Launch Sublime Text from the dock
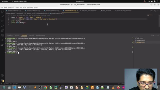 tap(35, 87)
